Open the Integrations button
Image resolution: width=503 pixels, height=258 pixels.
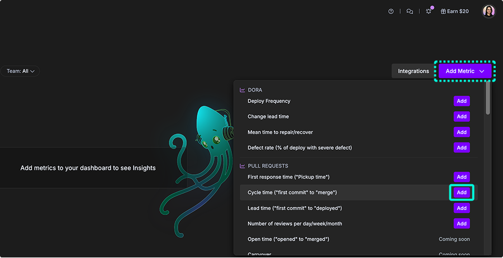pos(413,71)
